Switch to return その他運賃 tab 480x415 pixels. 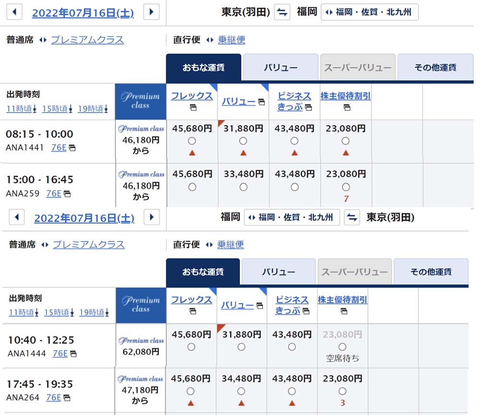click(x=431, y=272)
